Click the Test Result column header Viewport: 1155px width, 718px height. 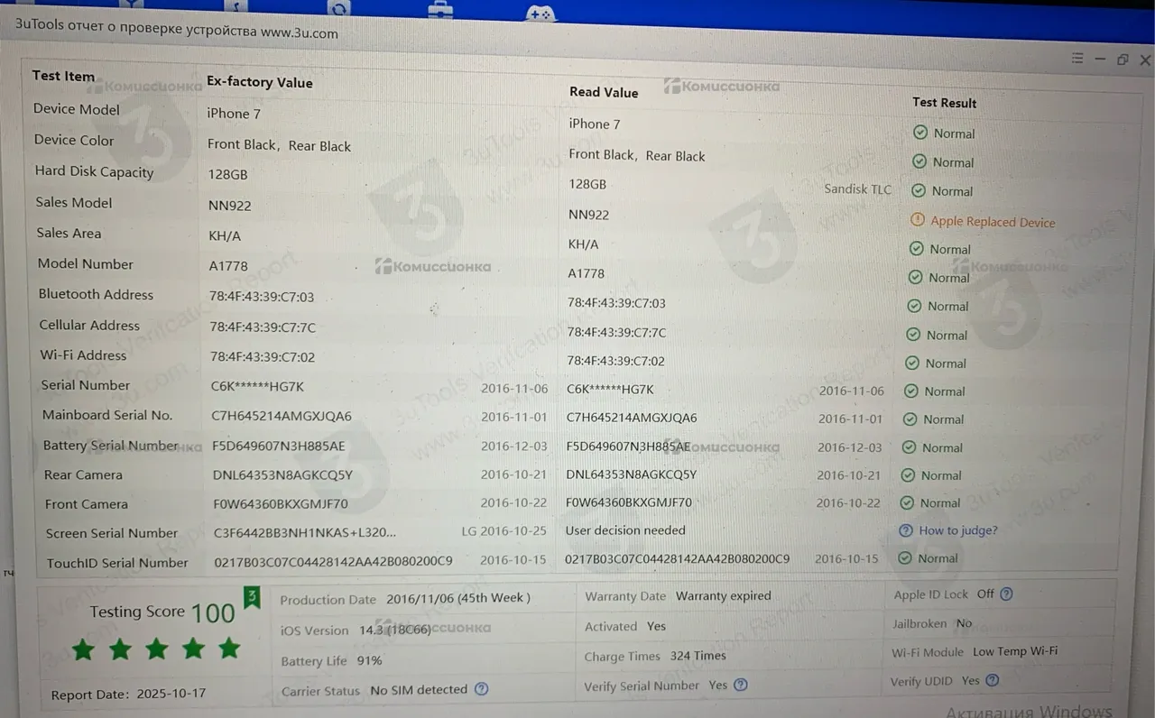tap(944, 103)
